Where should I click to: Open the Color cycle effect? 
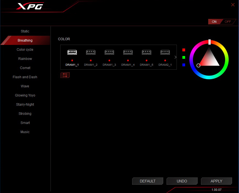(25, 50)
